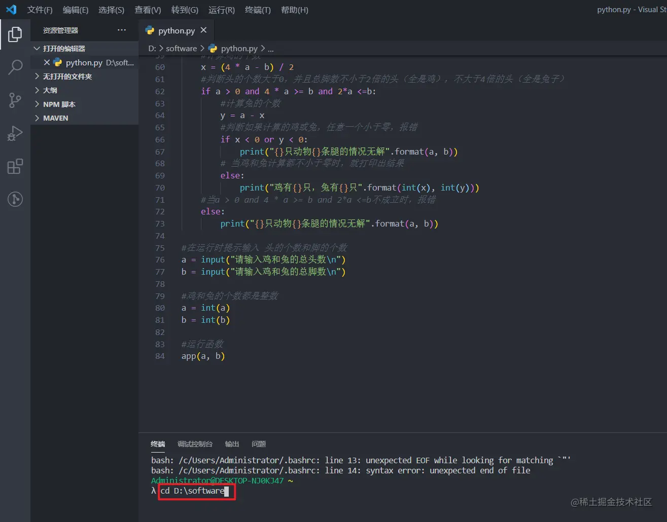Close the python.py editor tab
Image resolution: width=667 pixels, height=522 pixels.
203,30
